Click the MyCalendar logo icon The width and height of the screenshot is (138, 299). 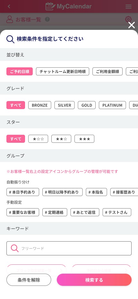click(x=50, y=6)
